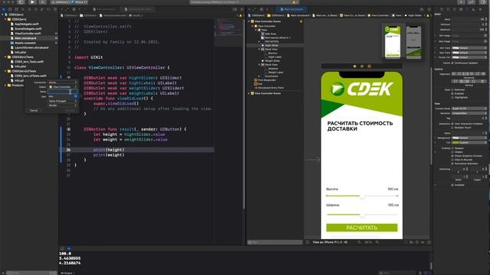490x275 pixels.
Task: Open the Attributes inspector tab icon
Action: (x=468, y=9)
